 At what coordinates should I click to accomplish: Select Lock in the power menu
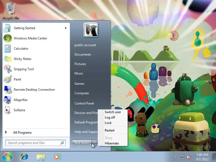click(x=108, y=123)
